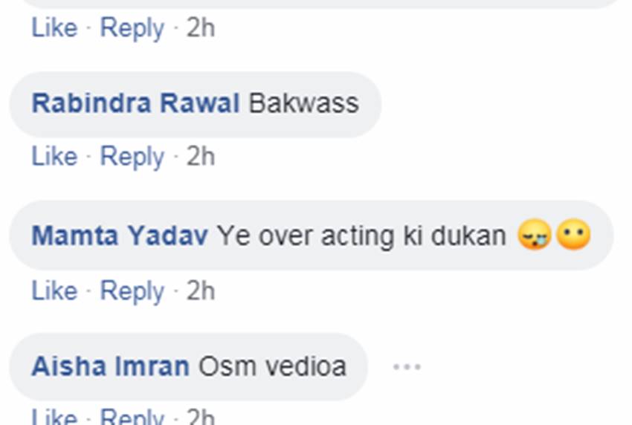Reply to the comment above Rabindra Rawal's
The height and width of the screenshot is (425, 632).
click(132, 28)
